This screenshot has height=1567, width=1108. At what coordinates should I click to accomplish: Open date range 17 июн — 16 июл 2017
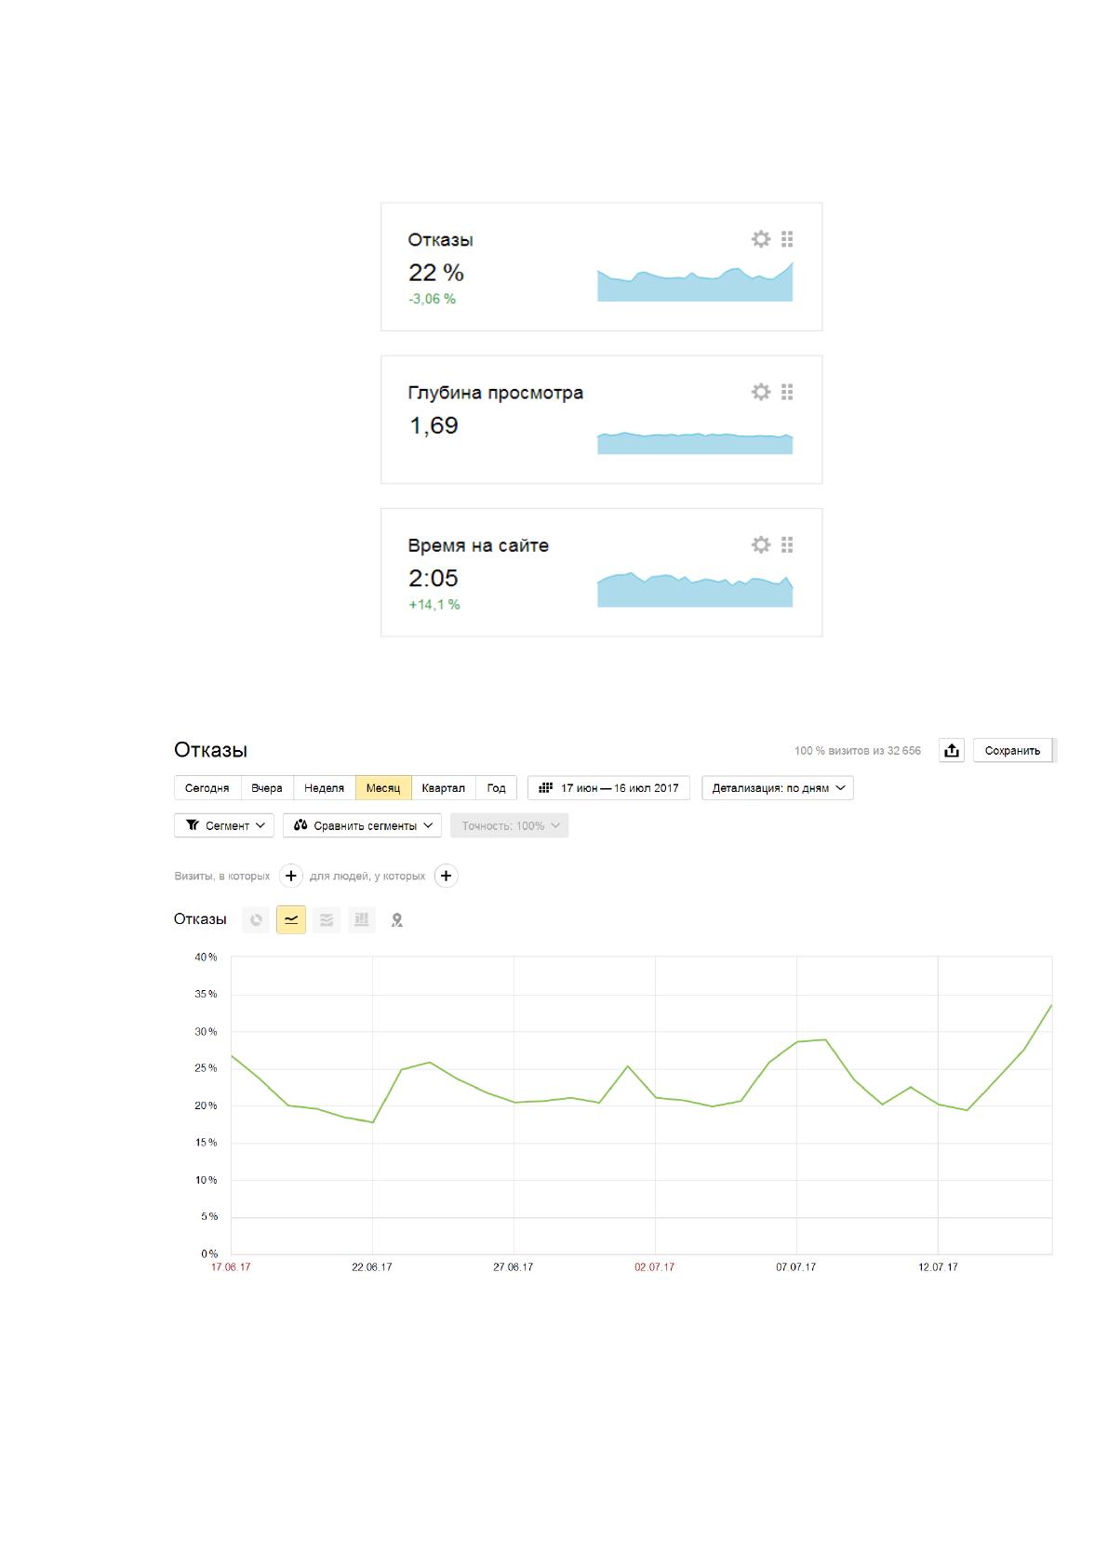coord(609,788)
